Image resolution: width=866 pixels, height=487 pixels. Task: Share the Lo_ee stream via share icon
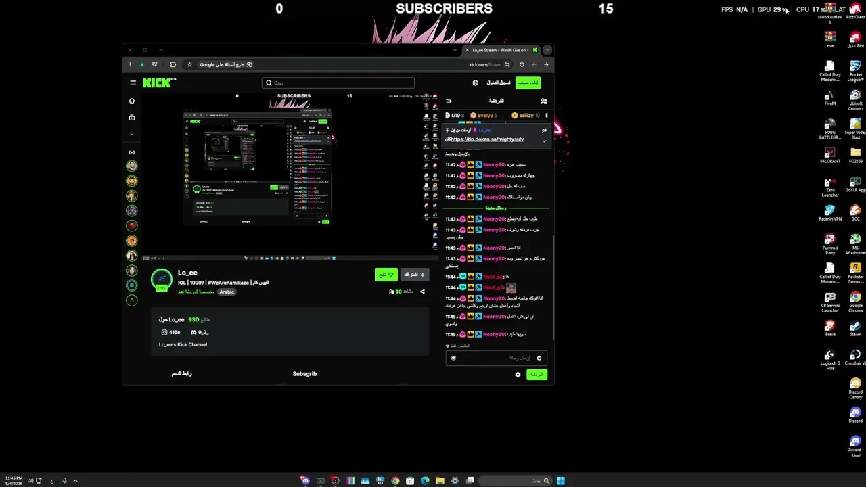point(422,292)
